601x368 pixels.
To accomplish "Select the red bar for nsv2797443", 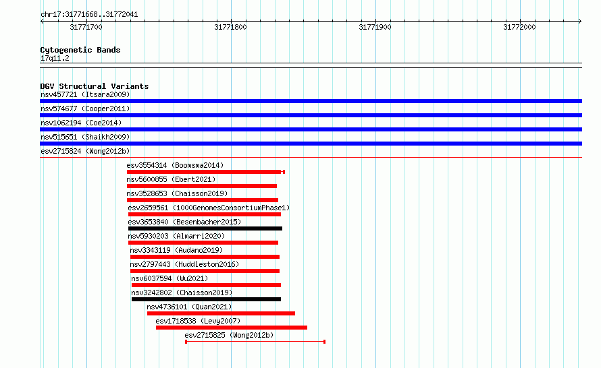I will (x=205, y=271).
